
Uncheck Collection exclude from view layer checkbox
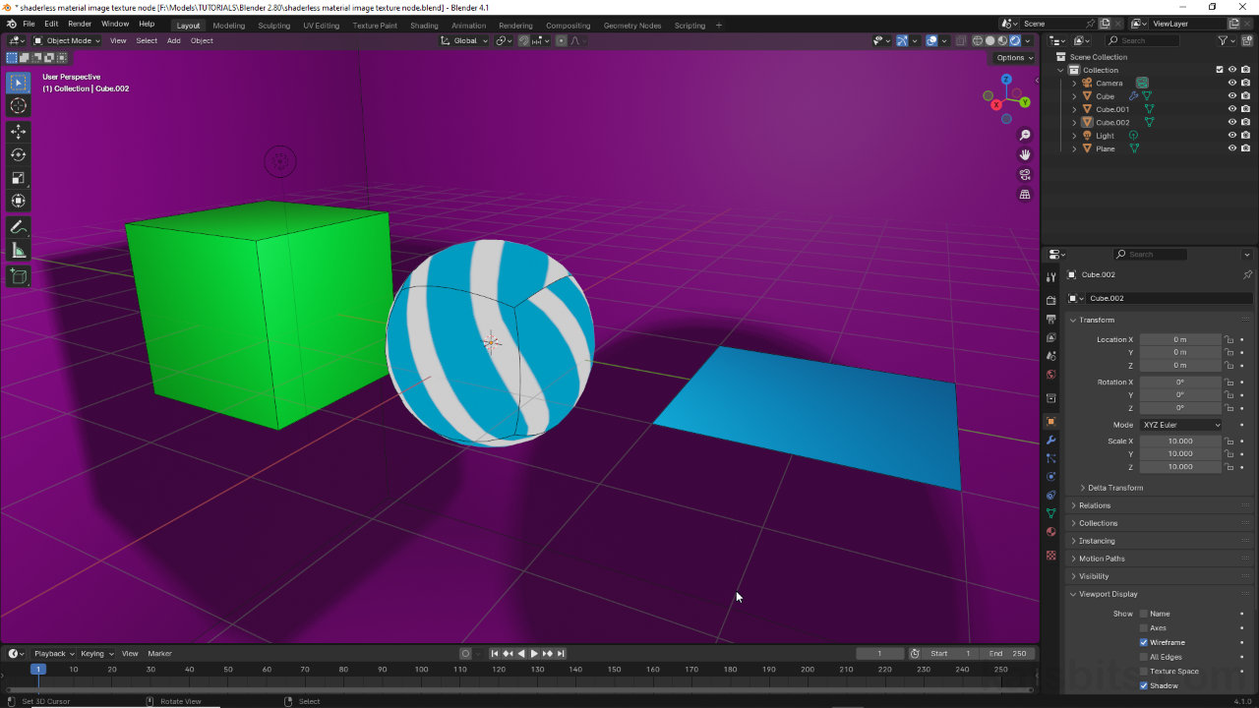(1220, 70)
